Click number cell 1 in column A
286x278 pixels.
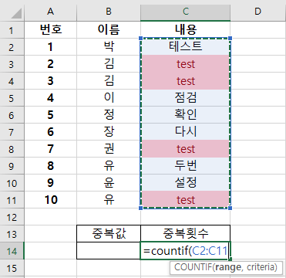pyautogui.click(x=51, y=47)
